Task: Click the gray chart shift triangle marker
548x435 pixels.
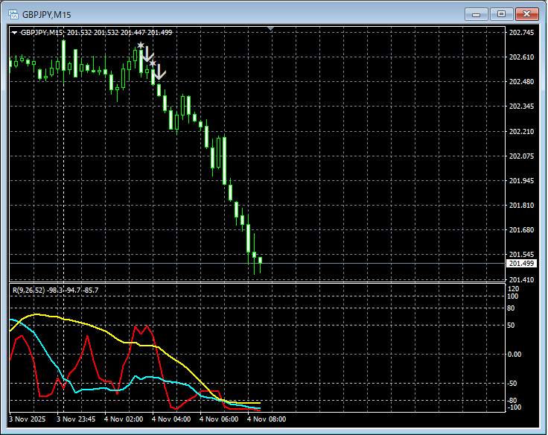Action: point(272,29)
